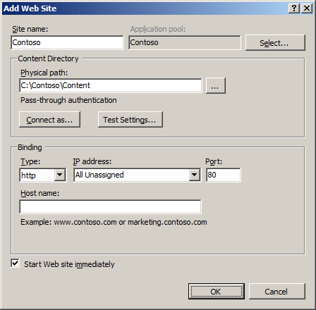Screen dimensions: 316x310
Task: Open the Select... application pool dialog
Action: click(275, 43)
